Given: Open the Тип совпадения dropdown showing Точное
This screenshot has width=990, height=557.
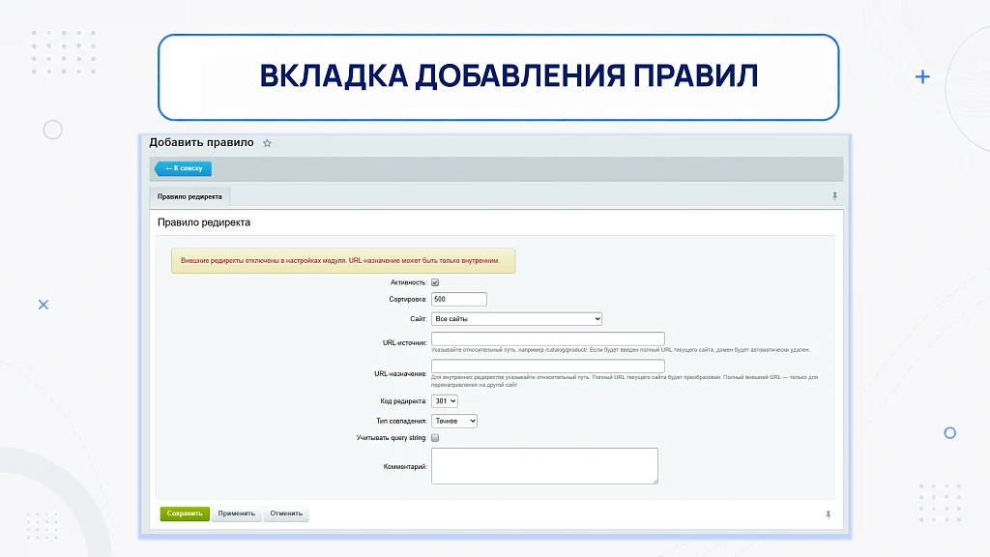Looking at the screenshot, I should point(454,422).
